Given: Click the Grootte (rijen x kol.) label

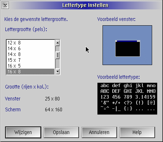Looking at the screenshot, I should 27,87.
